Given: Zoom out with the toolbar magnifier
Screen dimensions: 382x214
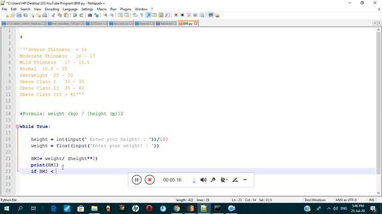Looking at the screenshot, I should (112, 15).
